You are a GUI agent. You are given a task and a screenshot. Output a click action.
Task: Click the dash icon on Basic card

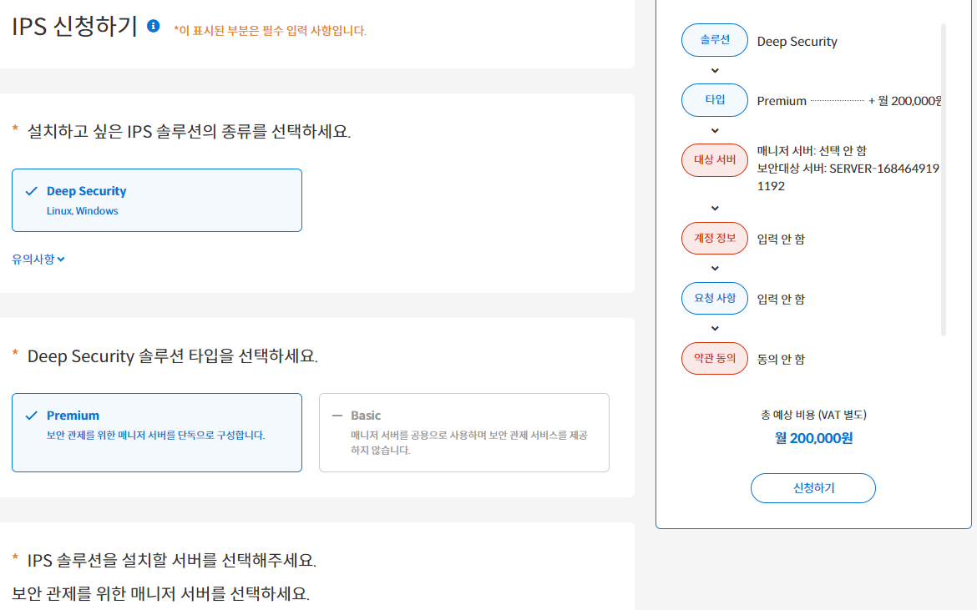337,416
